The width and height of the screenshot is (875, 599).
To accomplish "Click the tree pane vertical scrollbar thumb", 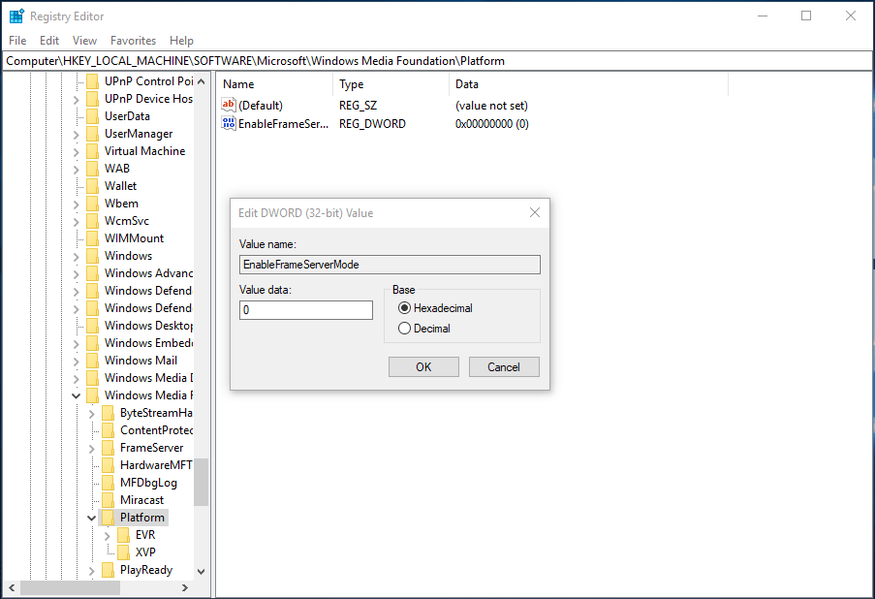I will point(201,482).
